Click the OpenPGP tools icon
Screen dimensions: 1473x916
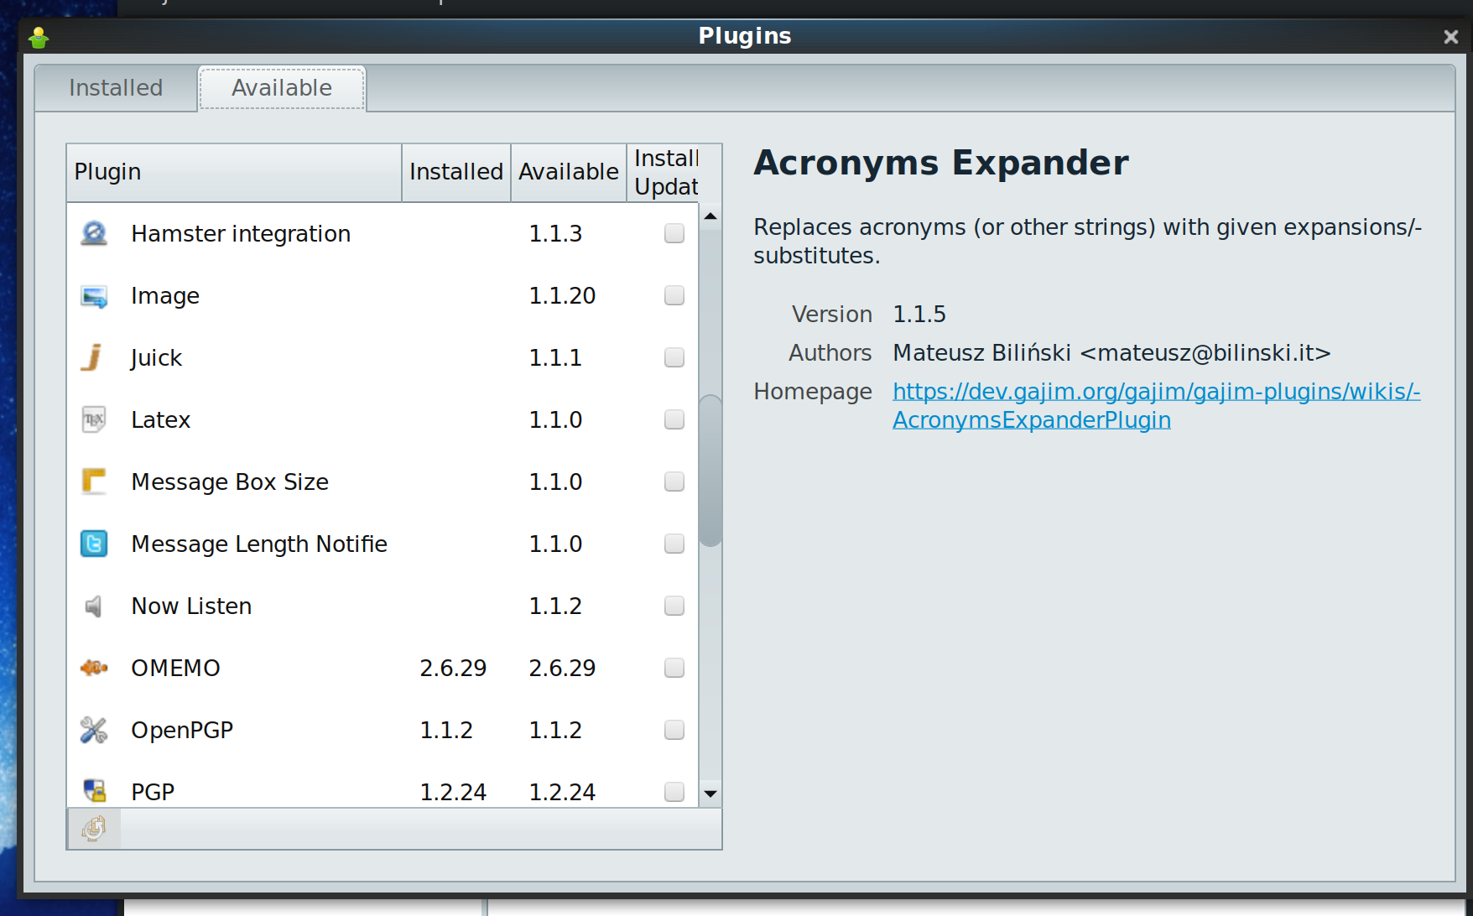[94, 730]
